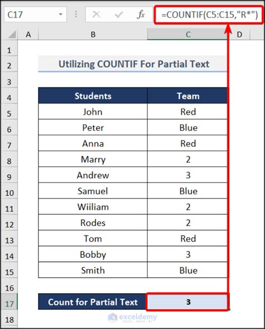Click the Count for Partial Text cell
This screenshot has height=329, width=265.
click(93, 302)
